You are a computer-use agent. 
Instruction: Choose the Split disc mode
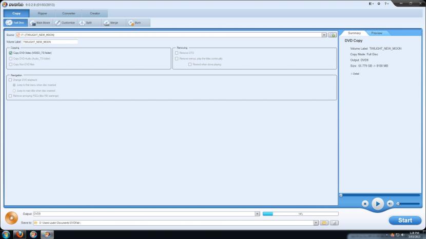(x=89, y=23)
